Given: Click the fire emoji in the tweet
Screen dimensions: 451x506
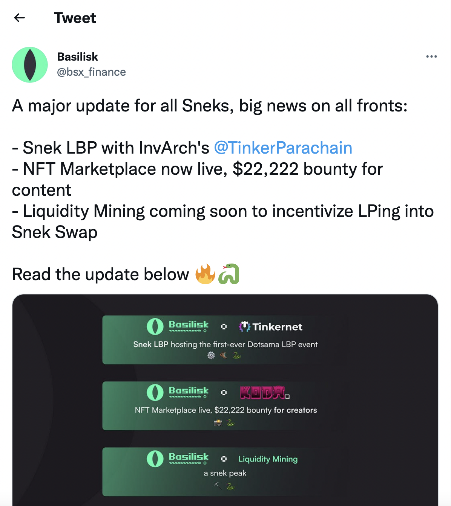Looking at the screenshot, I should 205,274.
